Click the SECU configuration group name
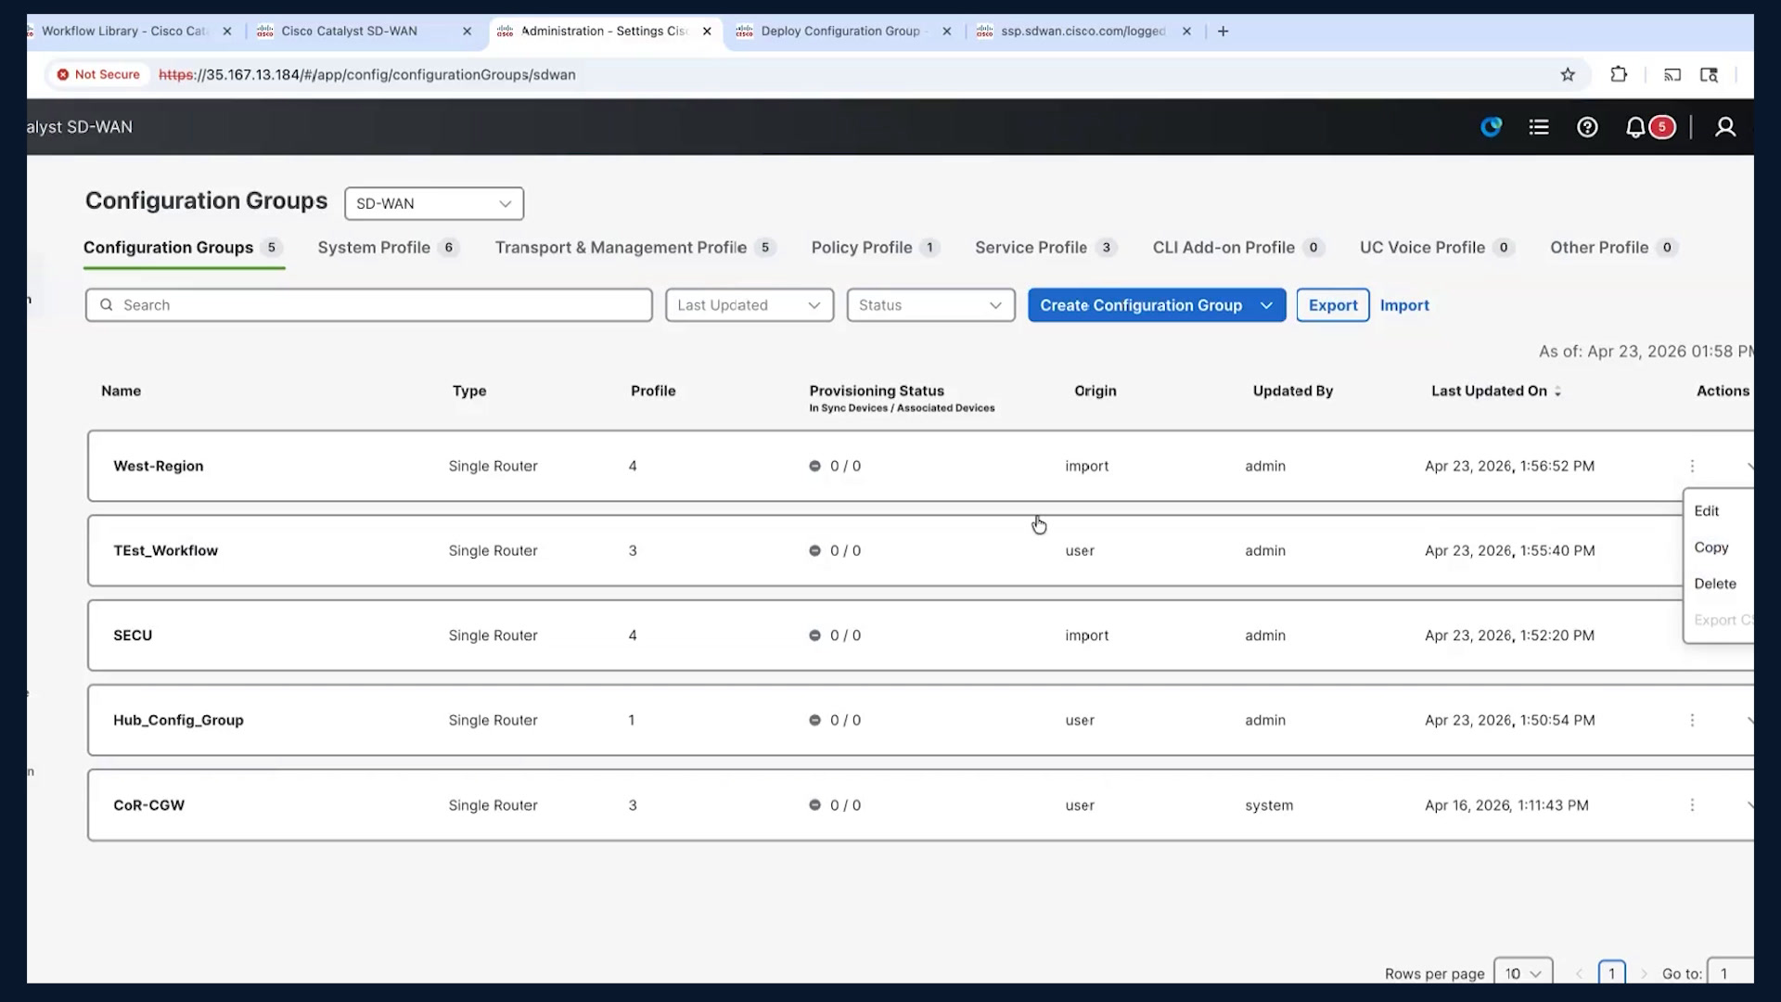The width and height of the screenshot is (1781, 1002). (x=133, y=636)
